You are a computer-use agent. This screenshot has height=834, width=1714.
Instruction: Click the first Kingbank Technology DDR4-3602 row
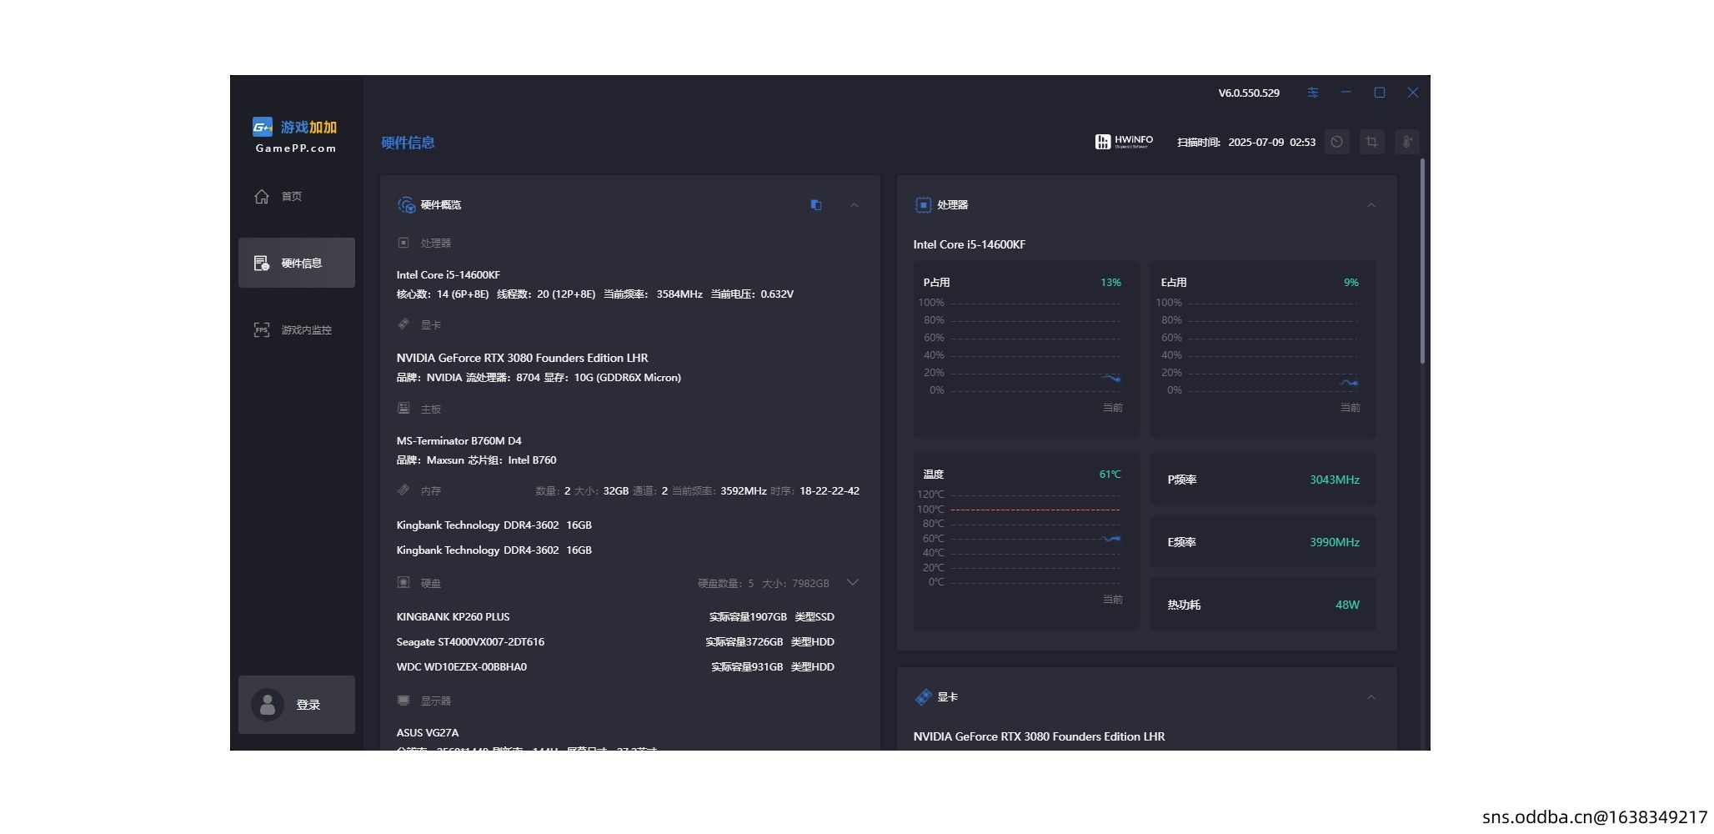[494, 525]
